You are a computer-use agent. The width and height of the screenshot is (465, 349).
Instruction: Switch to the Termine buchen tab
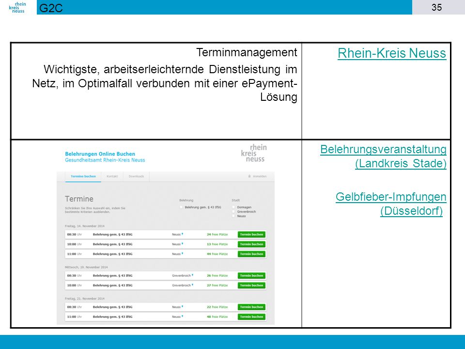pyautogui.click(x=83, y=176)
